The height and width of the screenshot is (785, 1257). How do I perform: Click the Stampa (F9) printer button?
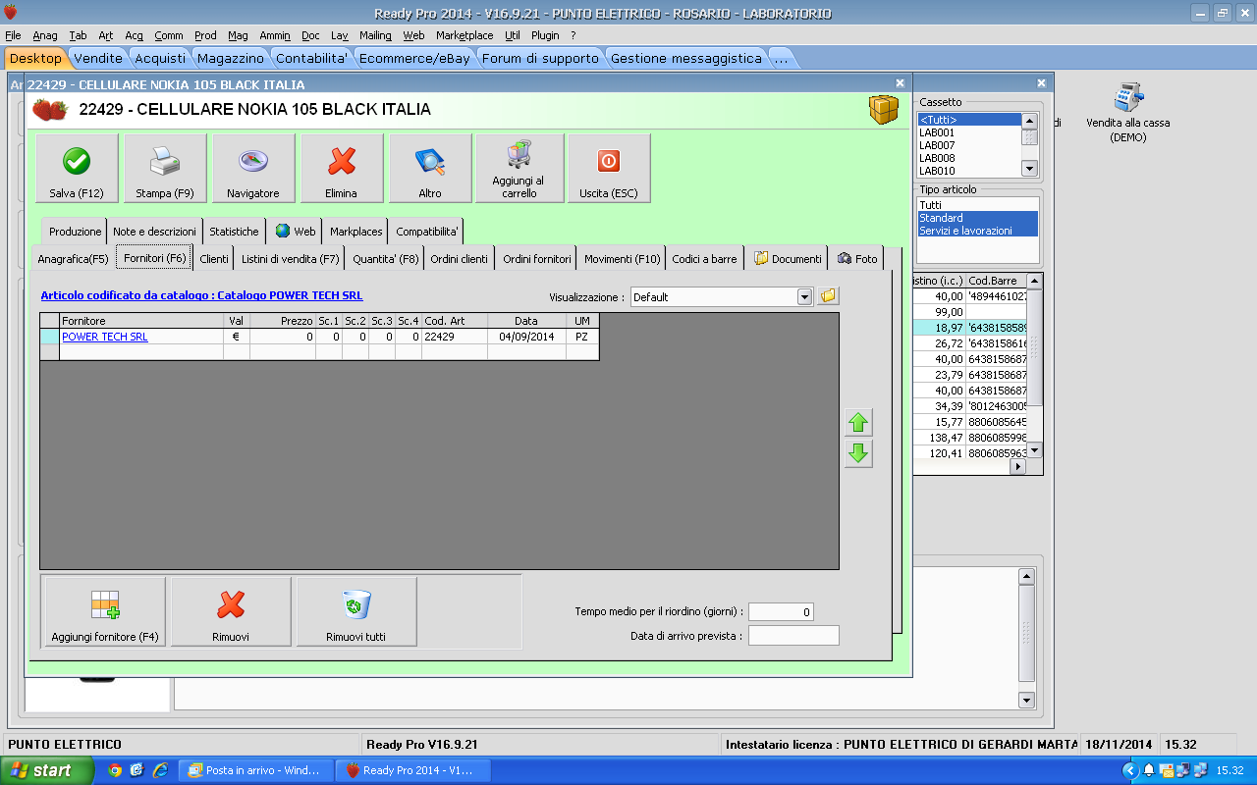165,169
